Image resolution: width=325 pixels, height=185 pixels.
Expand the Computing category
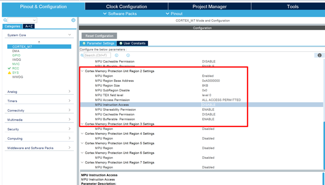click(70, 138)
